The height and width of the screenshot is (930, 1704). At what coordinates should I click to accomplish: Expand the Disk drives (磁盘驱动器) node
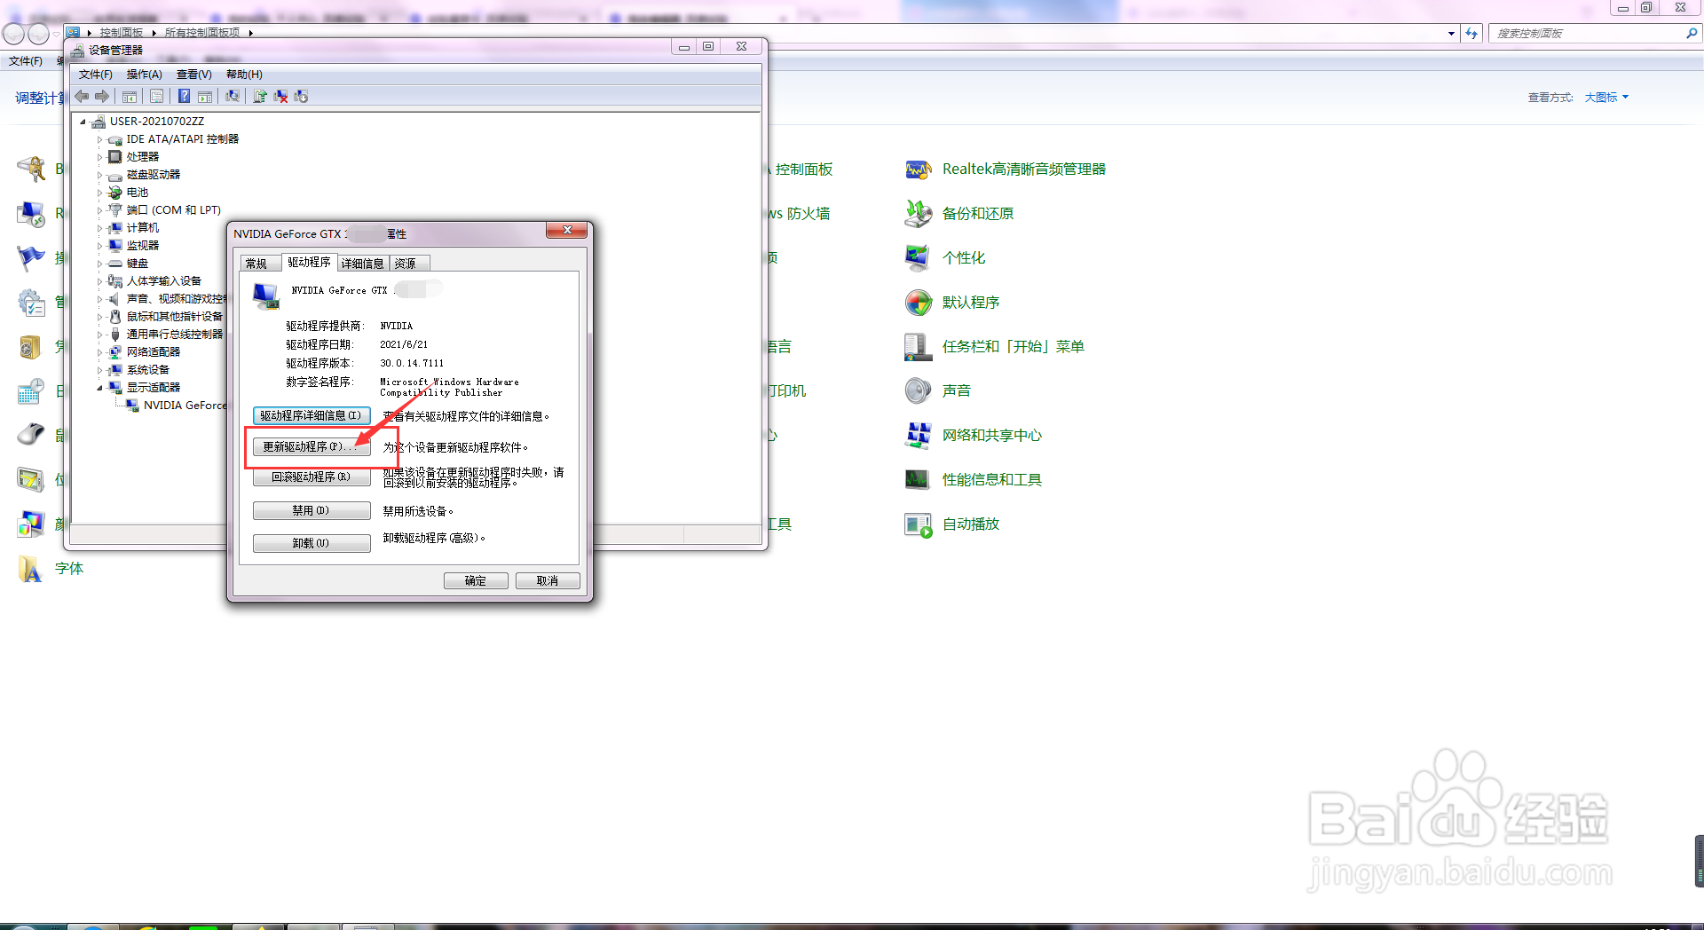[x=99, y=175]
